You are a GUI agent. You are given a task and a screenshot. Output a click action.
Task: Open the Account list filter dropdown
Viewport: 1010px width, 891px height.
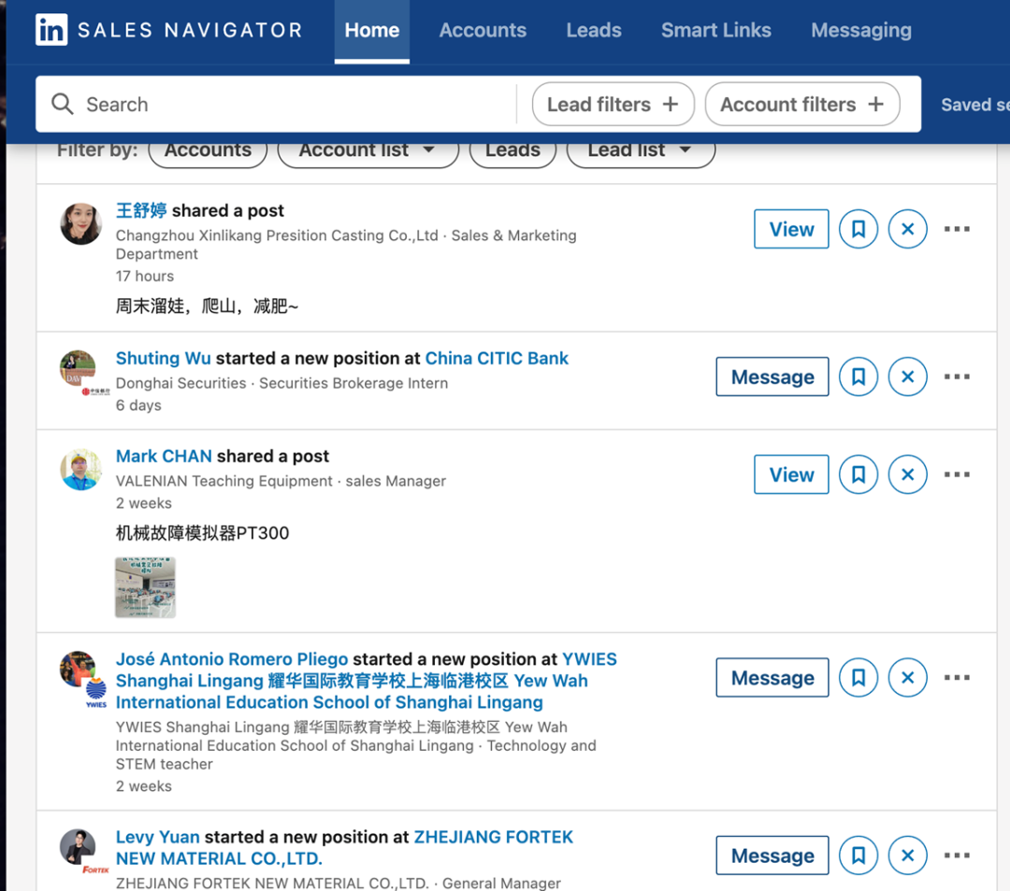[x=368, y=151]
